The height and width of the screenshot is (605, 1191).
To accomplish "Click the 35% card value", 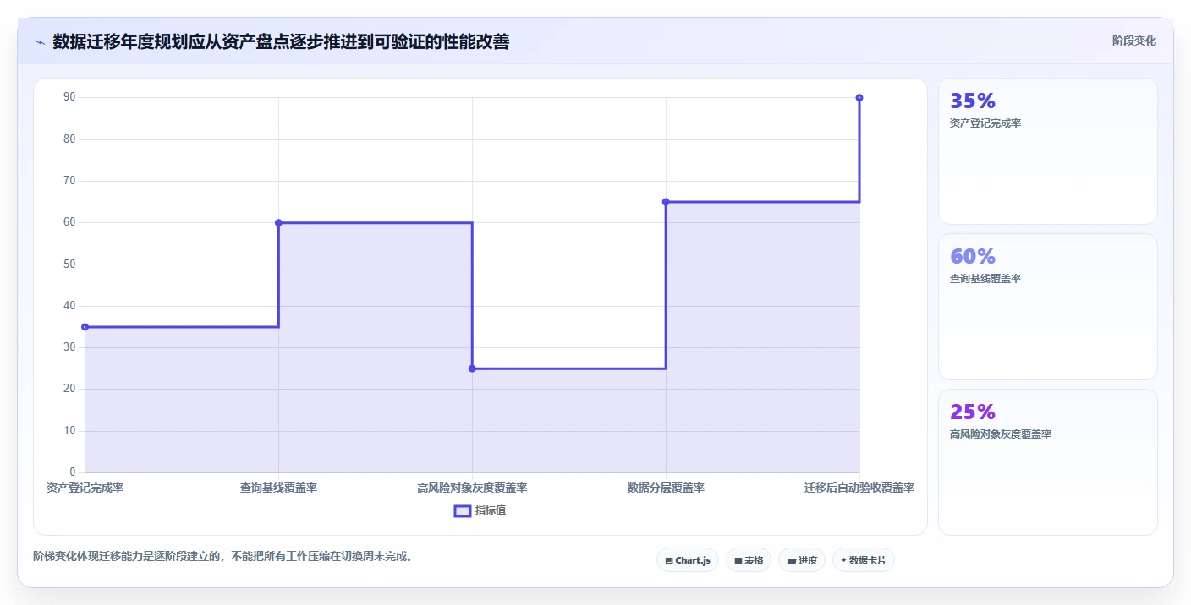I will (973, 101).
